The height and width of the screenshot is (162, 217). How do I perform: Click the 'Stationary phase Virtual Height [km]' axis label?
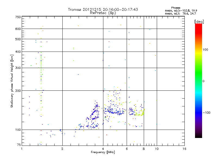coord(12,81)
